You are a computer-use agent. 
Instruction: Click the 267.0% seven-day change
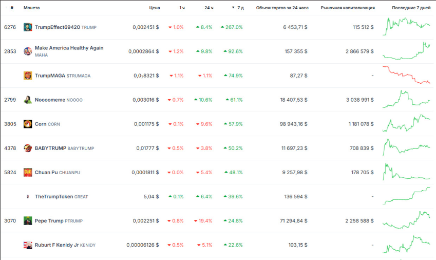pyautogui.click(x=232, y=27)
